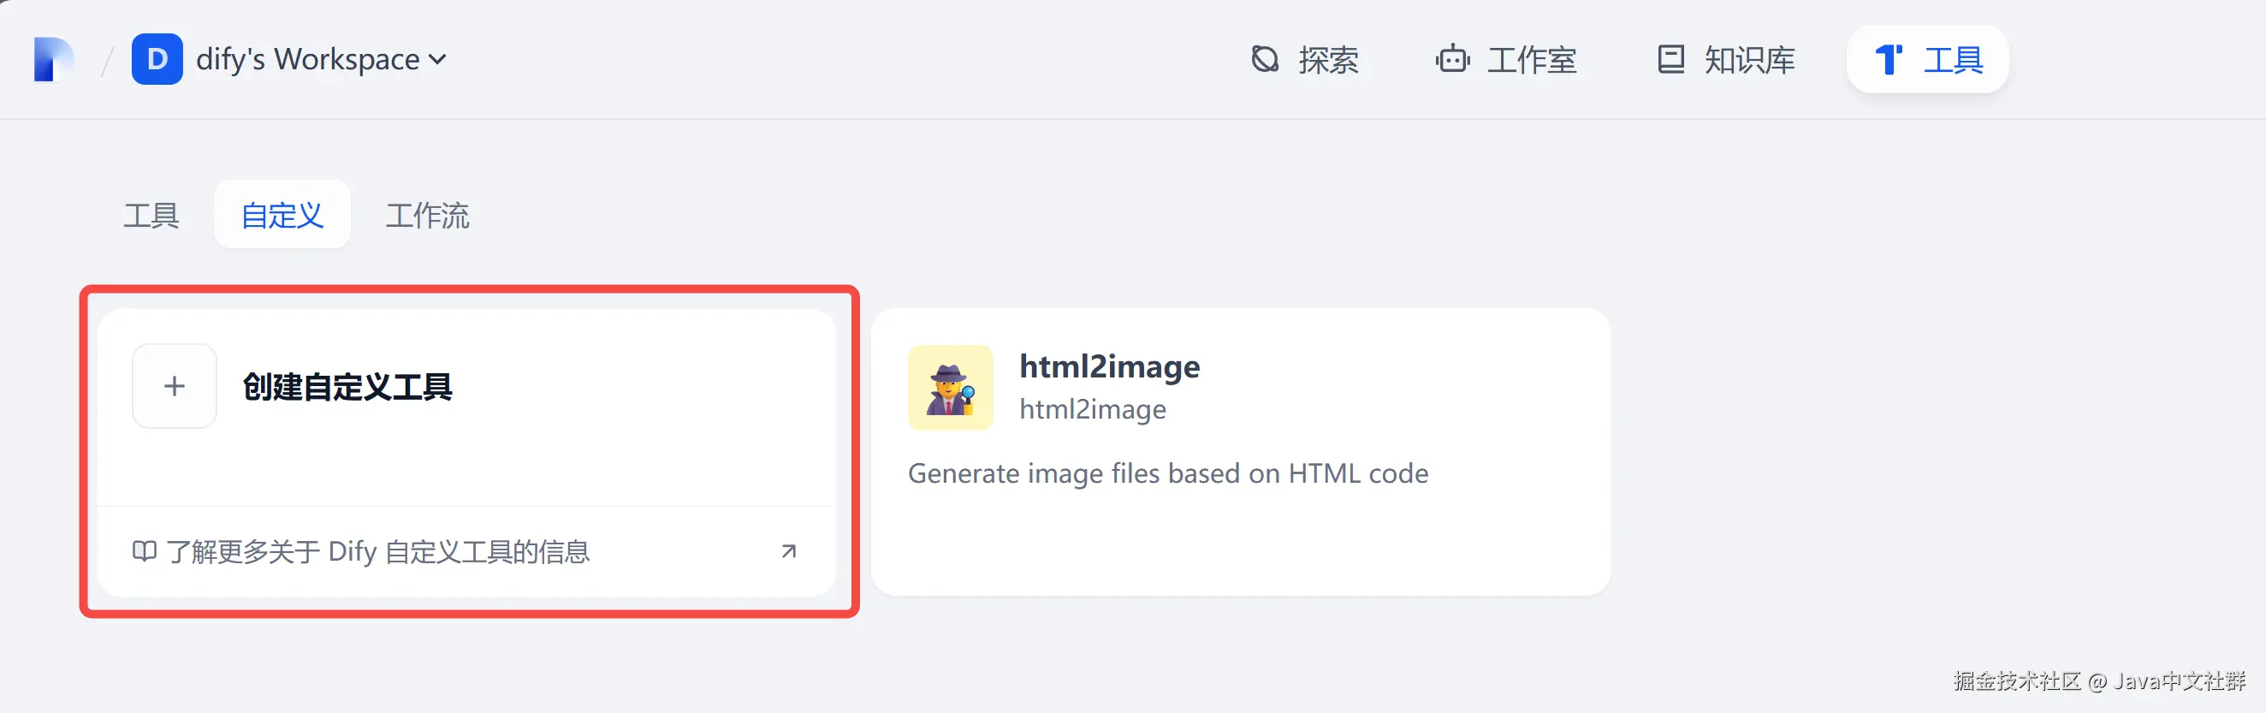Click the plus icon to create tool

[175, 385]
